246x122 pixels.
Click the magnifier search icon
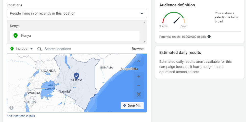[x=40, y=49]
